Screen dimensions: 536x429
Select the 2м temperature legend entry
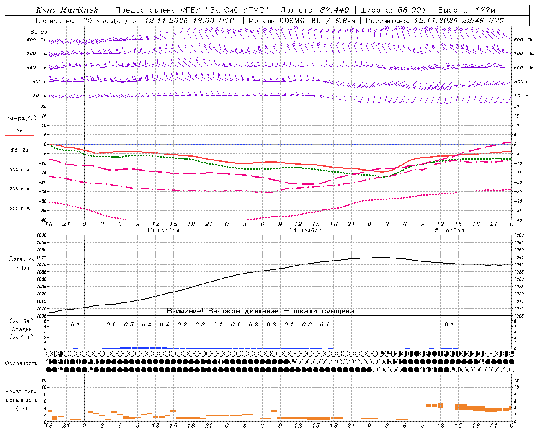tap(20, 131)
